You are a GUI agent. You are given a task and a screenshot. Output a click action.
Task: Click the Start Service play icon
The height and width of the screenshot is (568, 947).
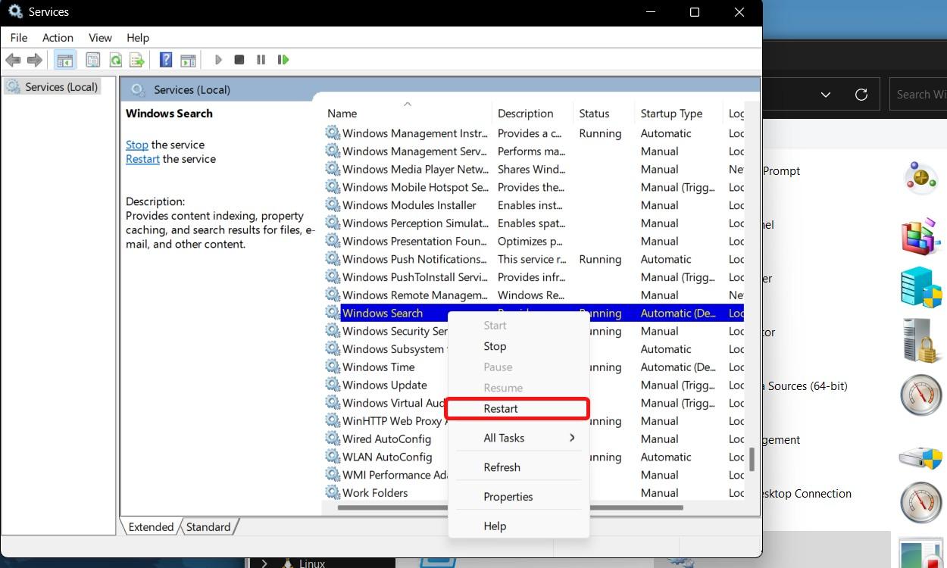coord(218,60)
